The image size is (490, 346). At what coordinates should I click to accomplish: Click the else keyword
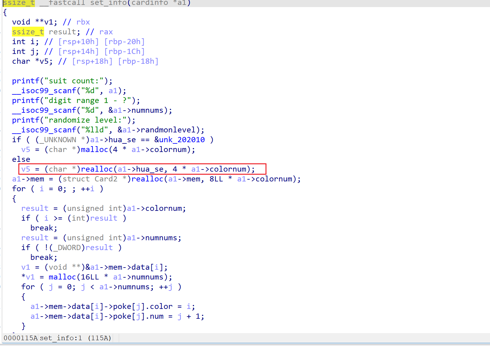21,159
